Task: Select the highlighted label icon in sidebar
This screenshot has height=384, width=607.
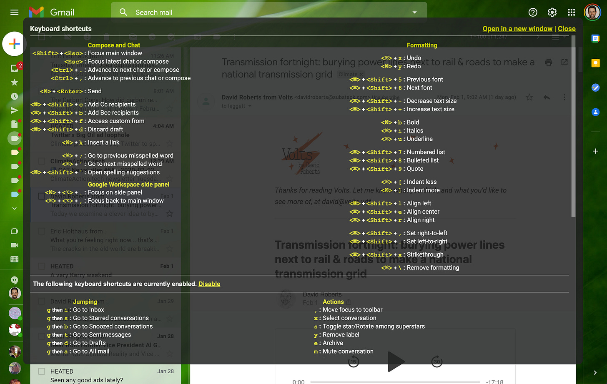Action: pyautogui.click(x=14, y=138)
